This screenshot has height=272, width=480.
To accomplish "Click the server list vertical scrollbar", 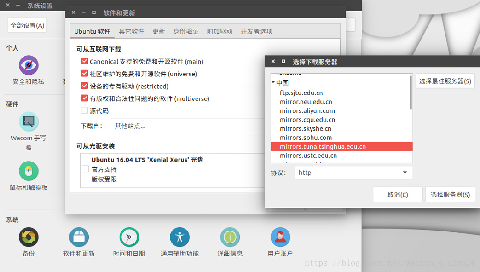I will (411, 92).
